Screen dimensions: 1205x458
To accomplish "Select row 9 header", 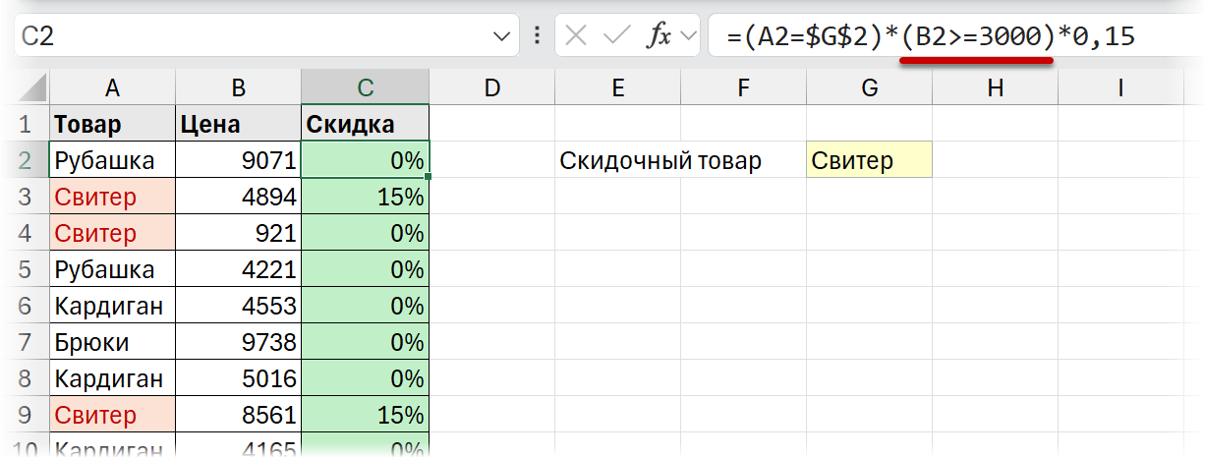I will (x=26, y=415).
